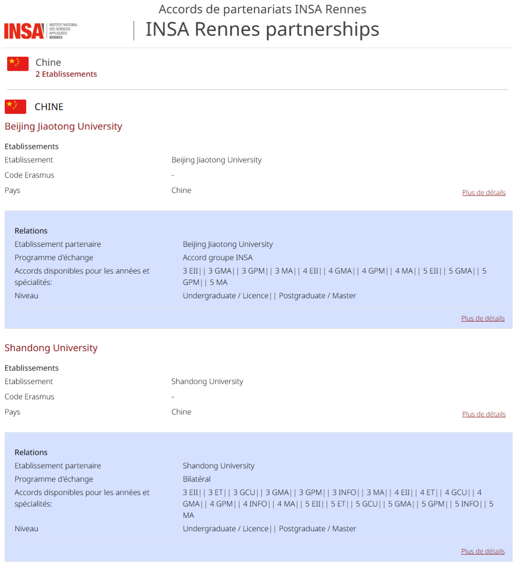Click the "2 Etablissements" count text
This screenshot has width=516, height=567.
click(x=66, y=74)
